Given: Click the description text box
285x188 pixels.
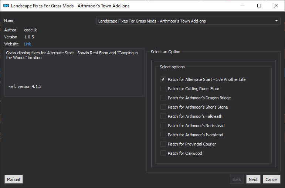Looking at the screenshot, I should pyautogui.click(x=75, y=72).
